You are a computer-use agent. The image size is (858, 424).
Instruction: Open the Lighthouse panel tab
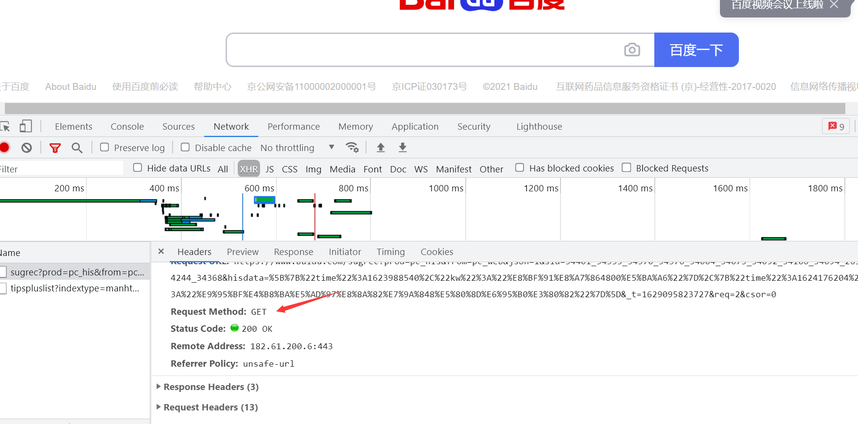point(539,126)
